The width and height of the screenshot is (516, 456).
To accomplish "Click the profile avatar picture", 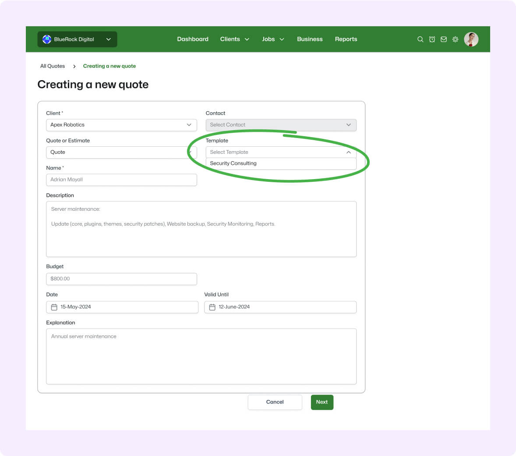I will (471, 39).
